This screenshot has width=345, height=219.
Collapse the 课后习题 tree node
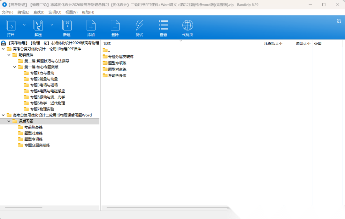[x=9, y=121]
